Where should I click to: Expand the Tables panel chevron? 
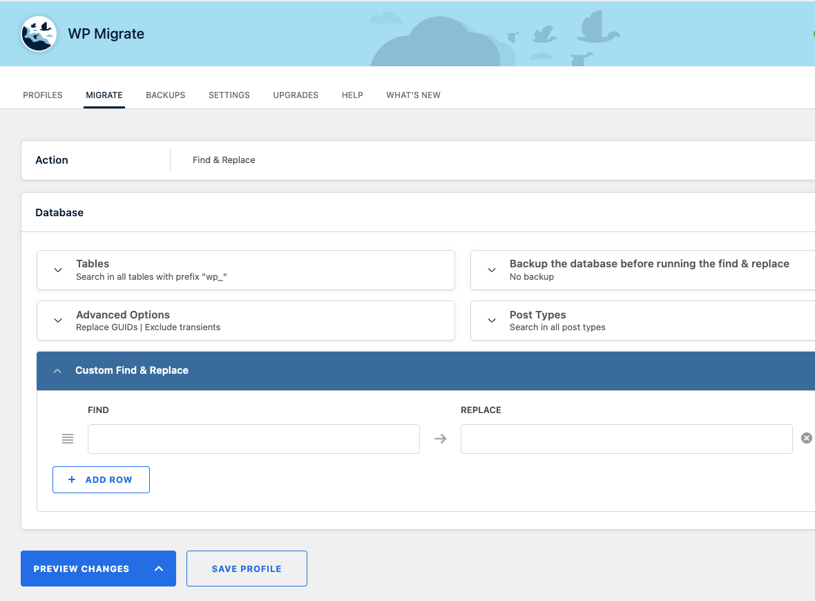point(58,270)
